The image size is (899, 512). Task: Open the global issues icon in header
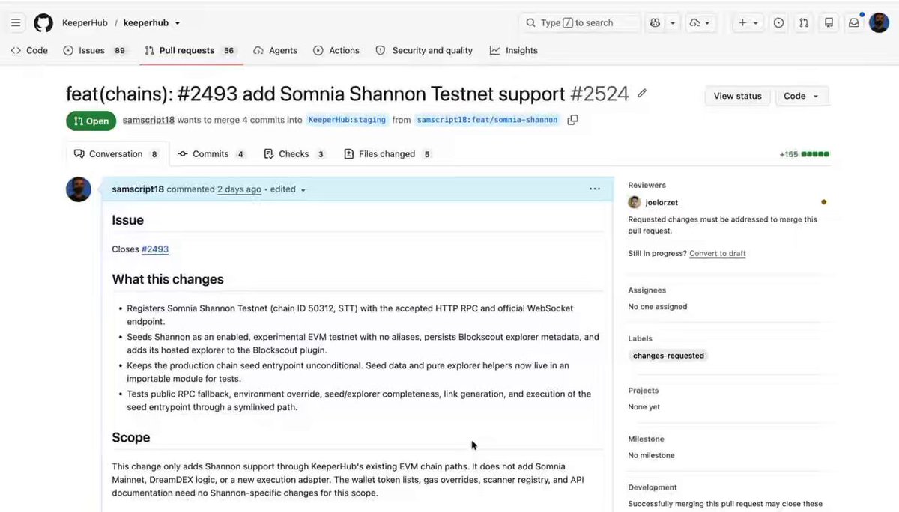(x=779, y=23)
